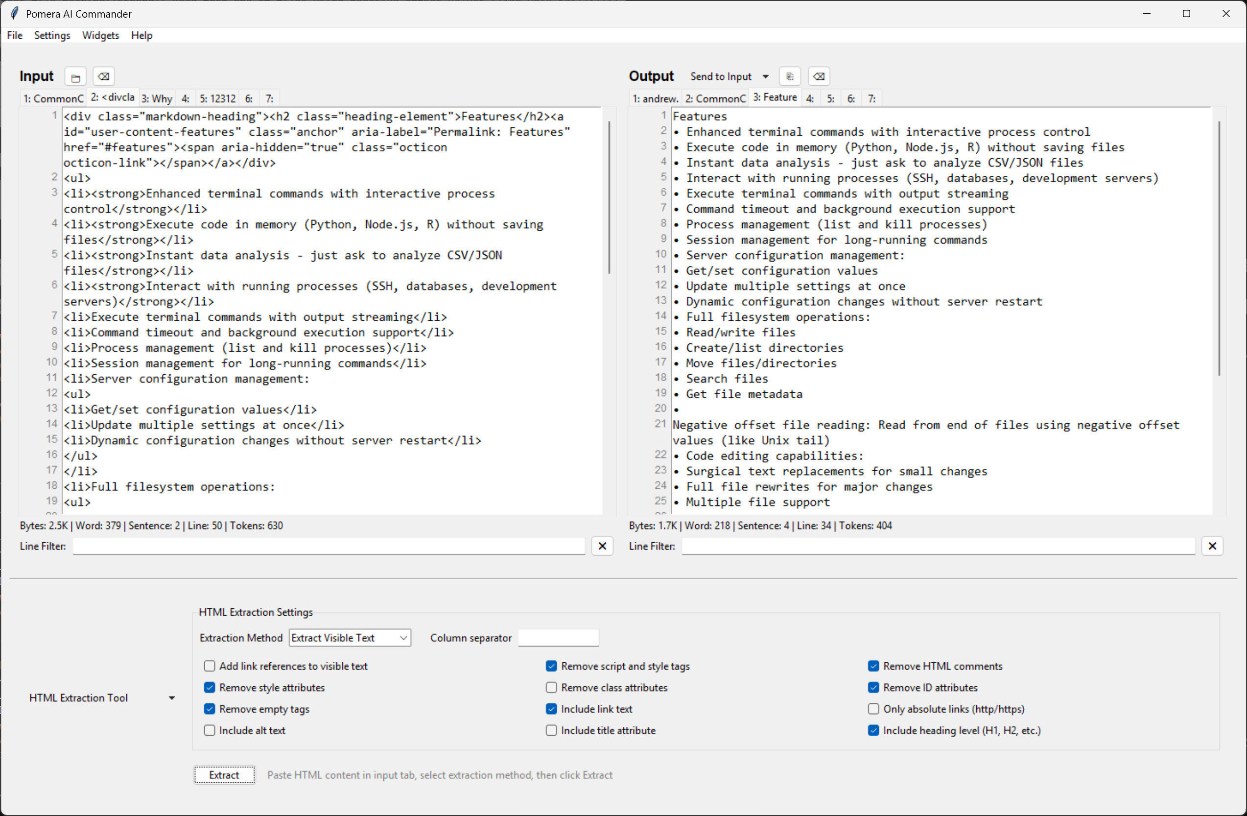Screen dimensions: 1247x816
Task: Open the HTML Extraction Tool selector
Action: (x=102, y=698)
